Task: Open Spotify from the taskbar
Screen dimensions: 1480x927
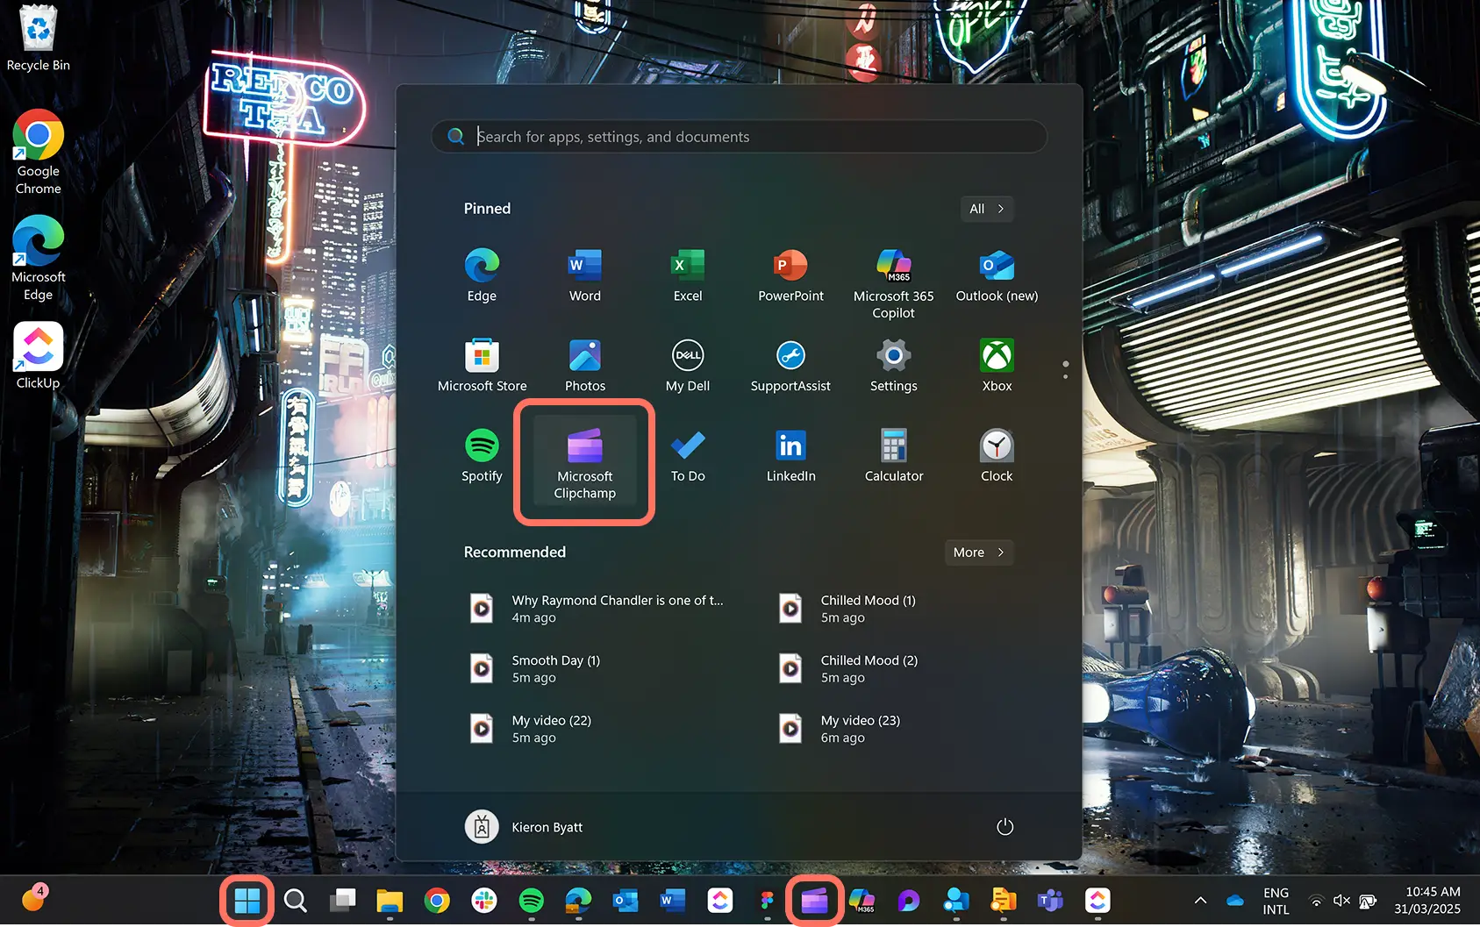Action: (x=532, y=901)
